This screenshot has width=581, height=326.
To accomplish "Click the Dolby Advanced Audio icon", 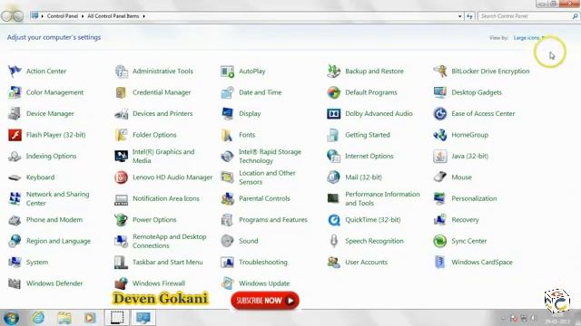I will coord(333,113).
